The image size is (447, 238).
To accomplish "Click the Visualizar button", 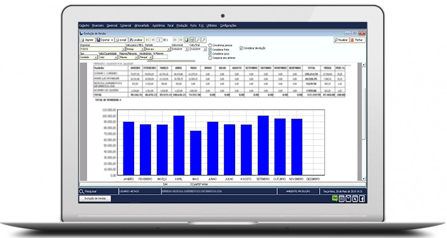I will pos(341,40).
